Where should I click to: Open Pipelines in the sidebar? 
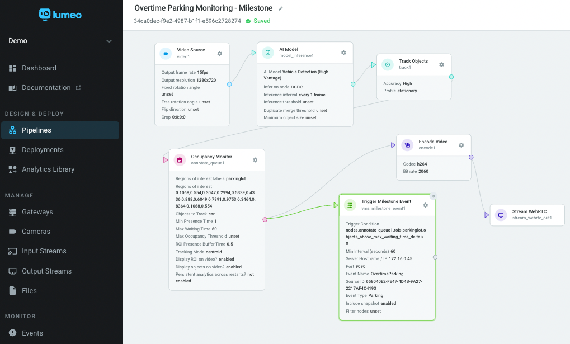36,130
